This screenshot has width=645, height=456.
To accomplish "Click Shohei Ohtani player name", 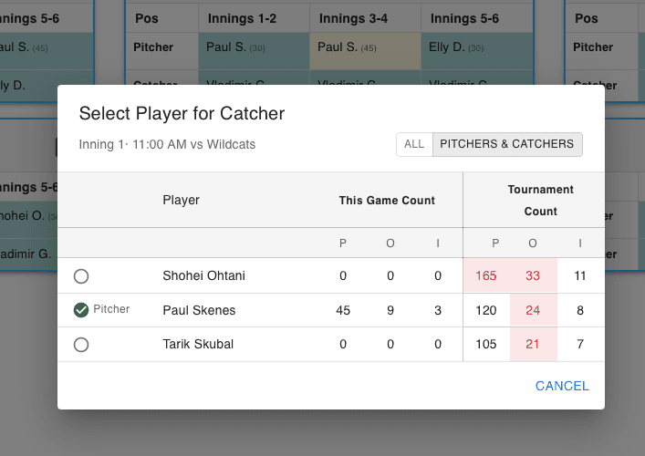I will tap(203, 275).
